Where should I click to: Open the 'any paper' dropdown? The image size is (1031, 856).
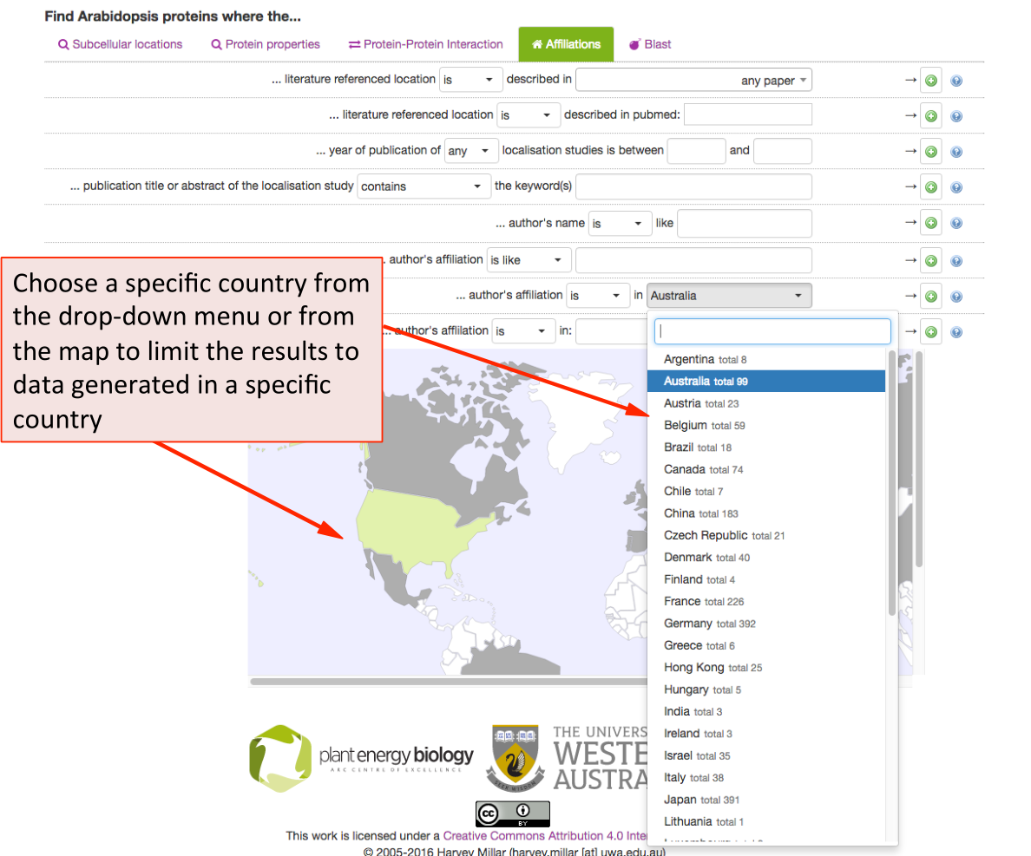[693, 81]
